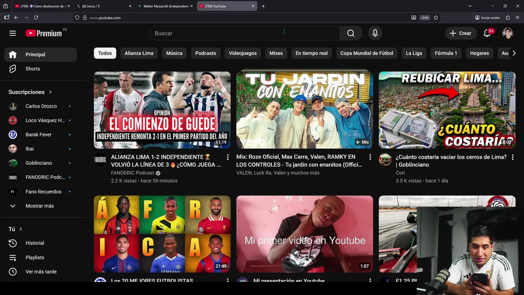Open Mi primer video en Youtube thumbnail
Image resolution: width=524 pixels, height=295 pixels.
coord(305,234)
